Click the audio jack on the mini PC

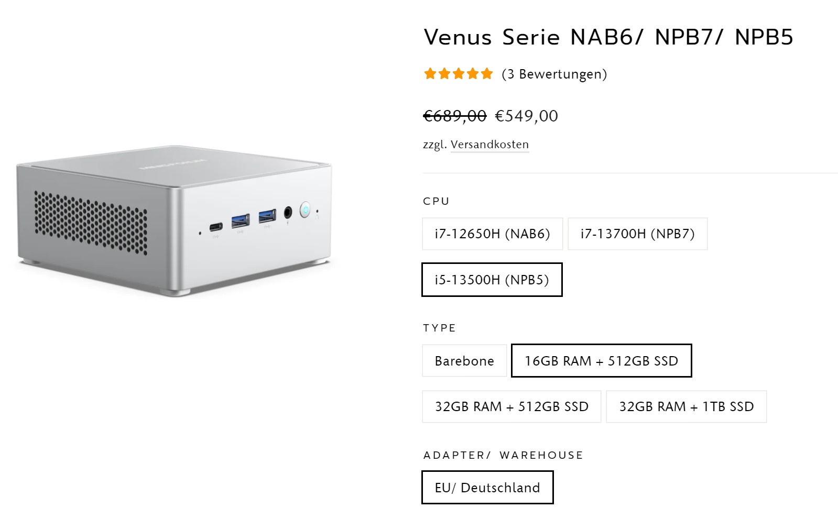coord(288,213)
